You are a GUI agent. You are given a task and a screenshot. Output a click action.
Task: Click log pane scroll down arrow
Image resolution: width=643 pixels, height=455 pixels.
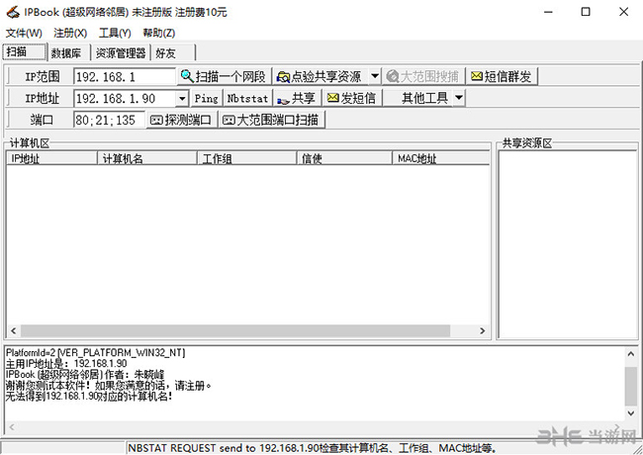(631, 413)
